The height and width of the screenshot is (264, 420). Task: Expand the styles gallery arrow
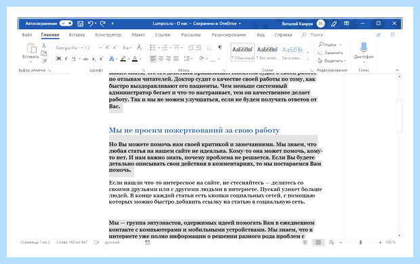(308, 59)
